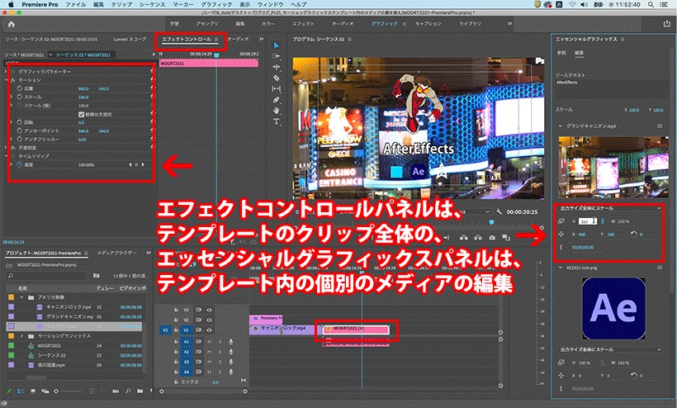Toggle project write lock pencil icon
677x408 pixels.
(9, 391)
